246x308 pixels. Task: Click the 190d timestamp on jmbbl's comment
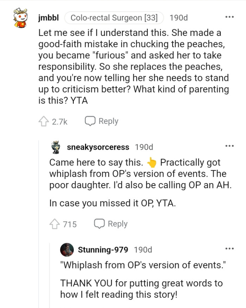179,17
